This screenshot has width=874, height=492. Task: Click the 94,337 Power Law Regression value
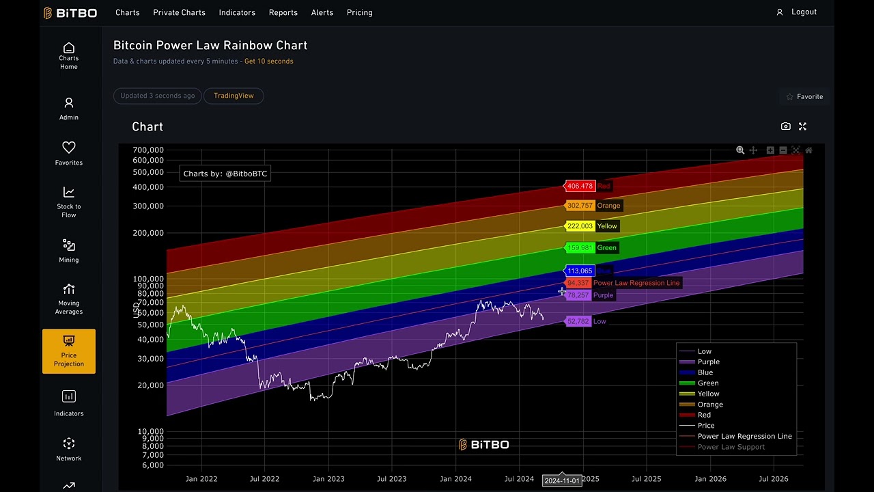(578, 283)
